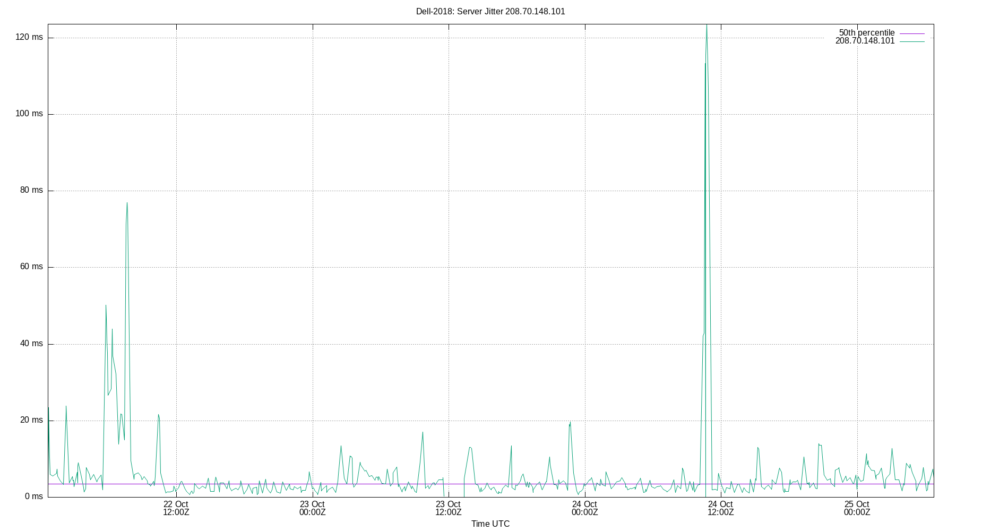Viewport: 982px width, 531px height.
Task: Click the '25 Oct 00:00Z' time label
Action: point(857,508)
